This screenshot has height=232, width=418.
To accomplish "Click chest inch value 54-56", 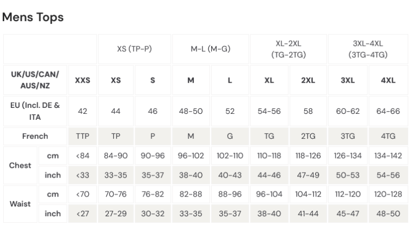I will (388, 175).
